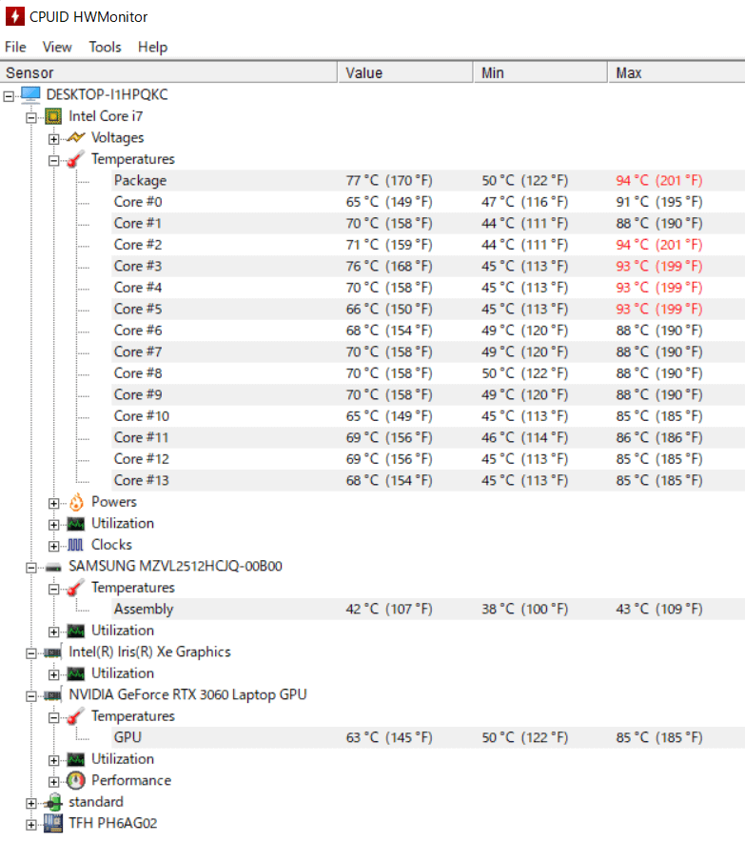Screen dimensions: 745x843
Task: Collapse the NVIDIA GeForce RTX 3060 node
Action: [31, 696]
